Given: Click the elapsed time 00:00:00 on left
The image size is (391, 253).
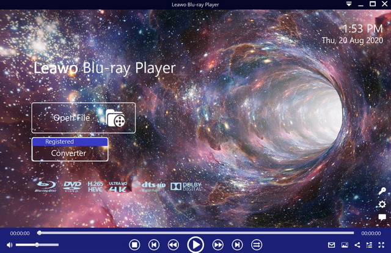Looking at the screenshot, I should coord(20,233).
